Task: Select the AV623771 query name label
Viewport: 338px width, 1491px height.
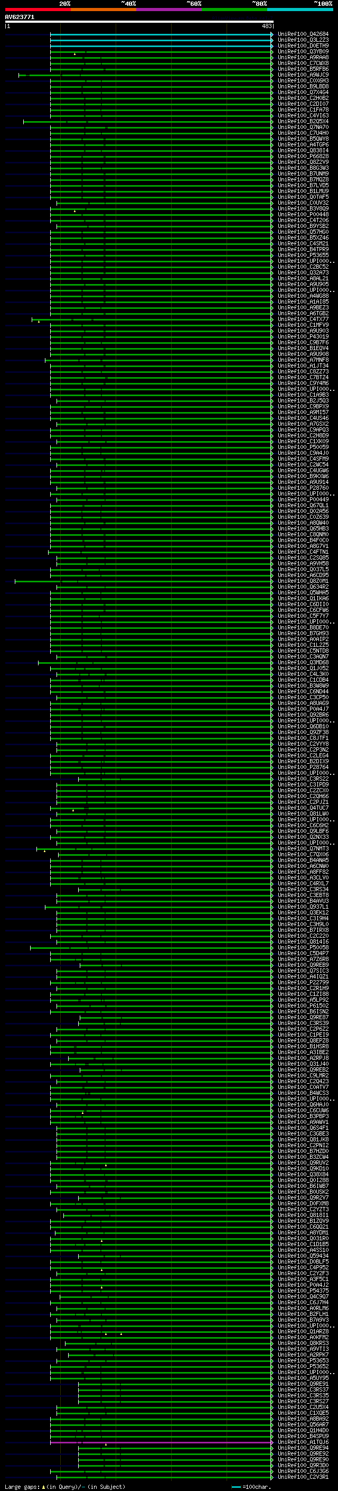Action: pos(20,17)
